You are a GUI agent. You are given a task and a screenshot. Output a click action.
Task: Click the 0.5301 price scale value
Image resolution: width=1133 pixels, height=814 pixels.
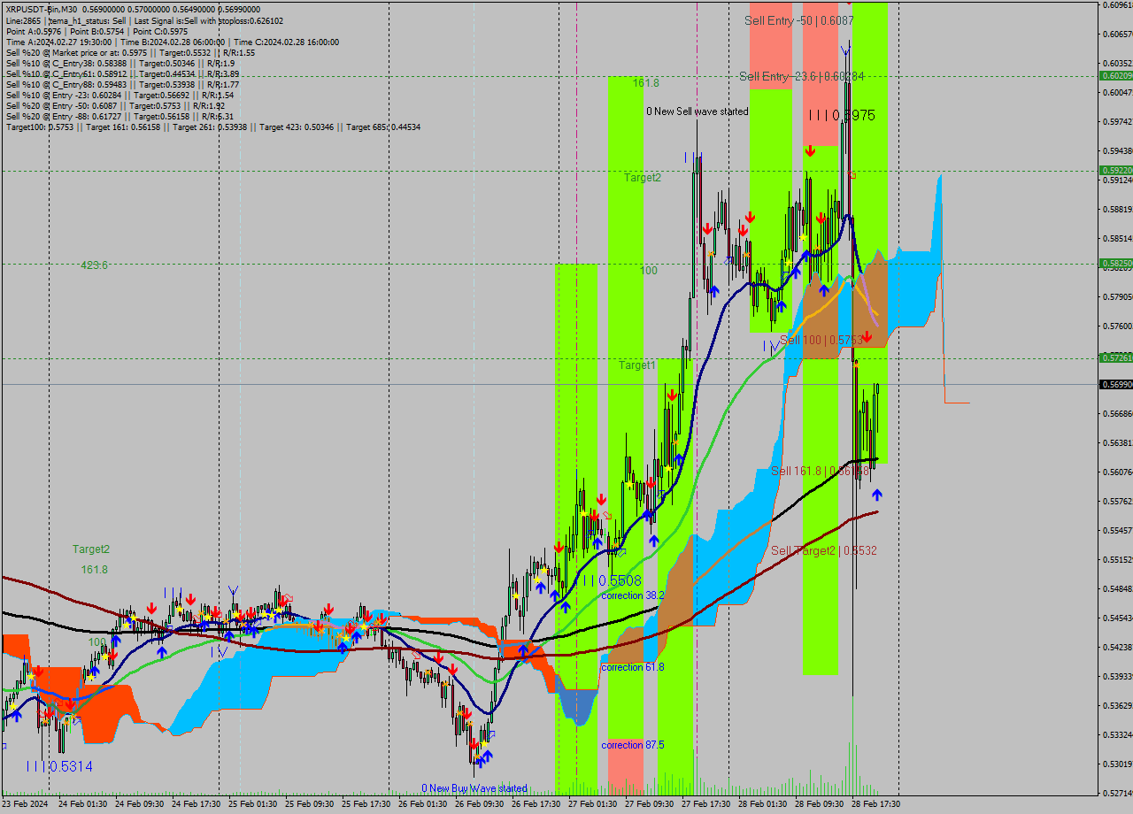click(1117, 764)
